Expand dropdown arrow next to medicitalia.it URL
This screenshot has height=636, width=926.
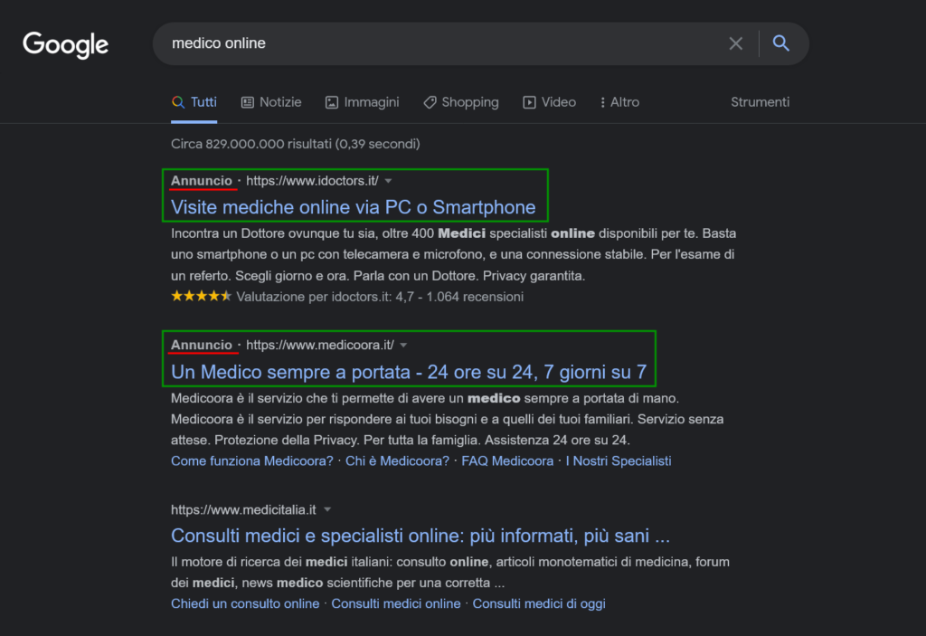327,509
